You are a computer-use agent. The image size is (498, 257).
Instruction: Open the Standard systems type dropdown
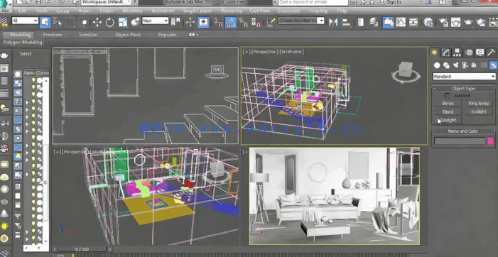coord(464,77)
